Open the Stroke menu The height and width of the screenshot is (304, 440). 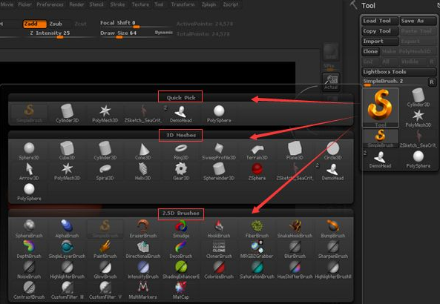point(117,4)
